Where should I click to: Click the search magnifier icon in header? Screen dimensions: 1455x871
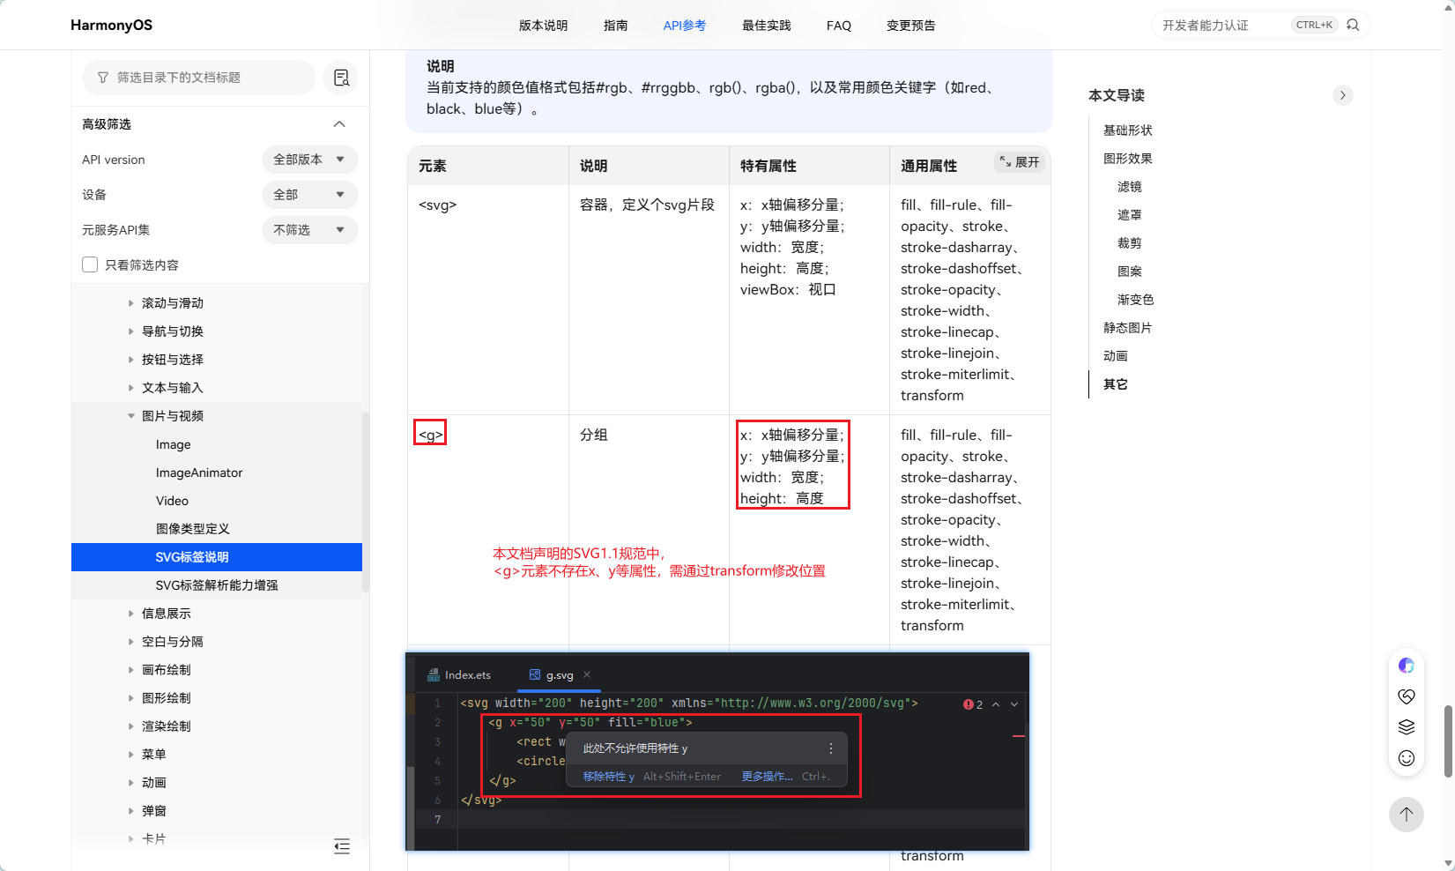[x=1353, y=25]
